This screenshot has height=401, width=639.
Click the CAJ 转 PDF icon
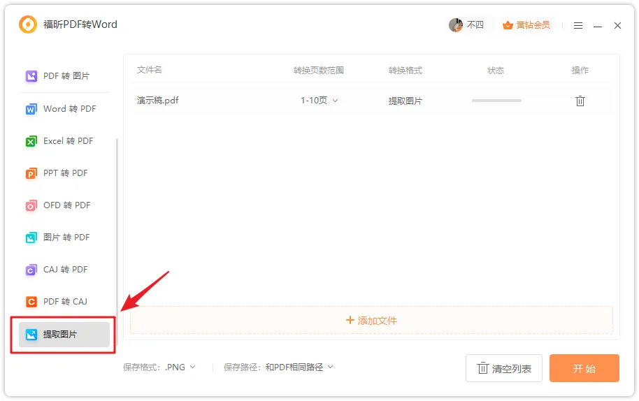point(31,270)
